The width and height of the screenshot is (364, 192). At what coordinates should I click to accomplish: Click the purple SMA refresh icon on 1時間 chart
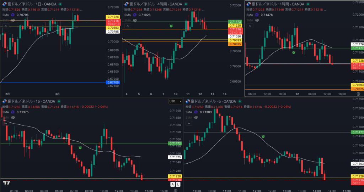click(x=257, y=15)
